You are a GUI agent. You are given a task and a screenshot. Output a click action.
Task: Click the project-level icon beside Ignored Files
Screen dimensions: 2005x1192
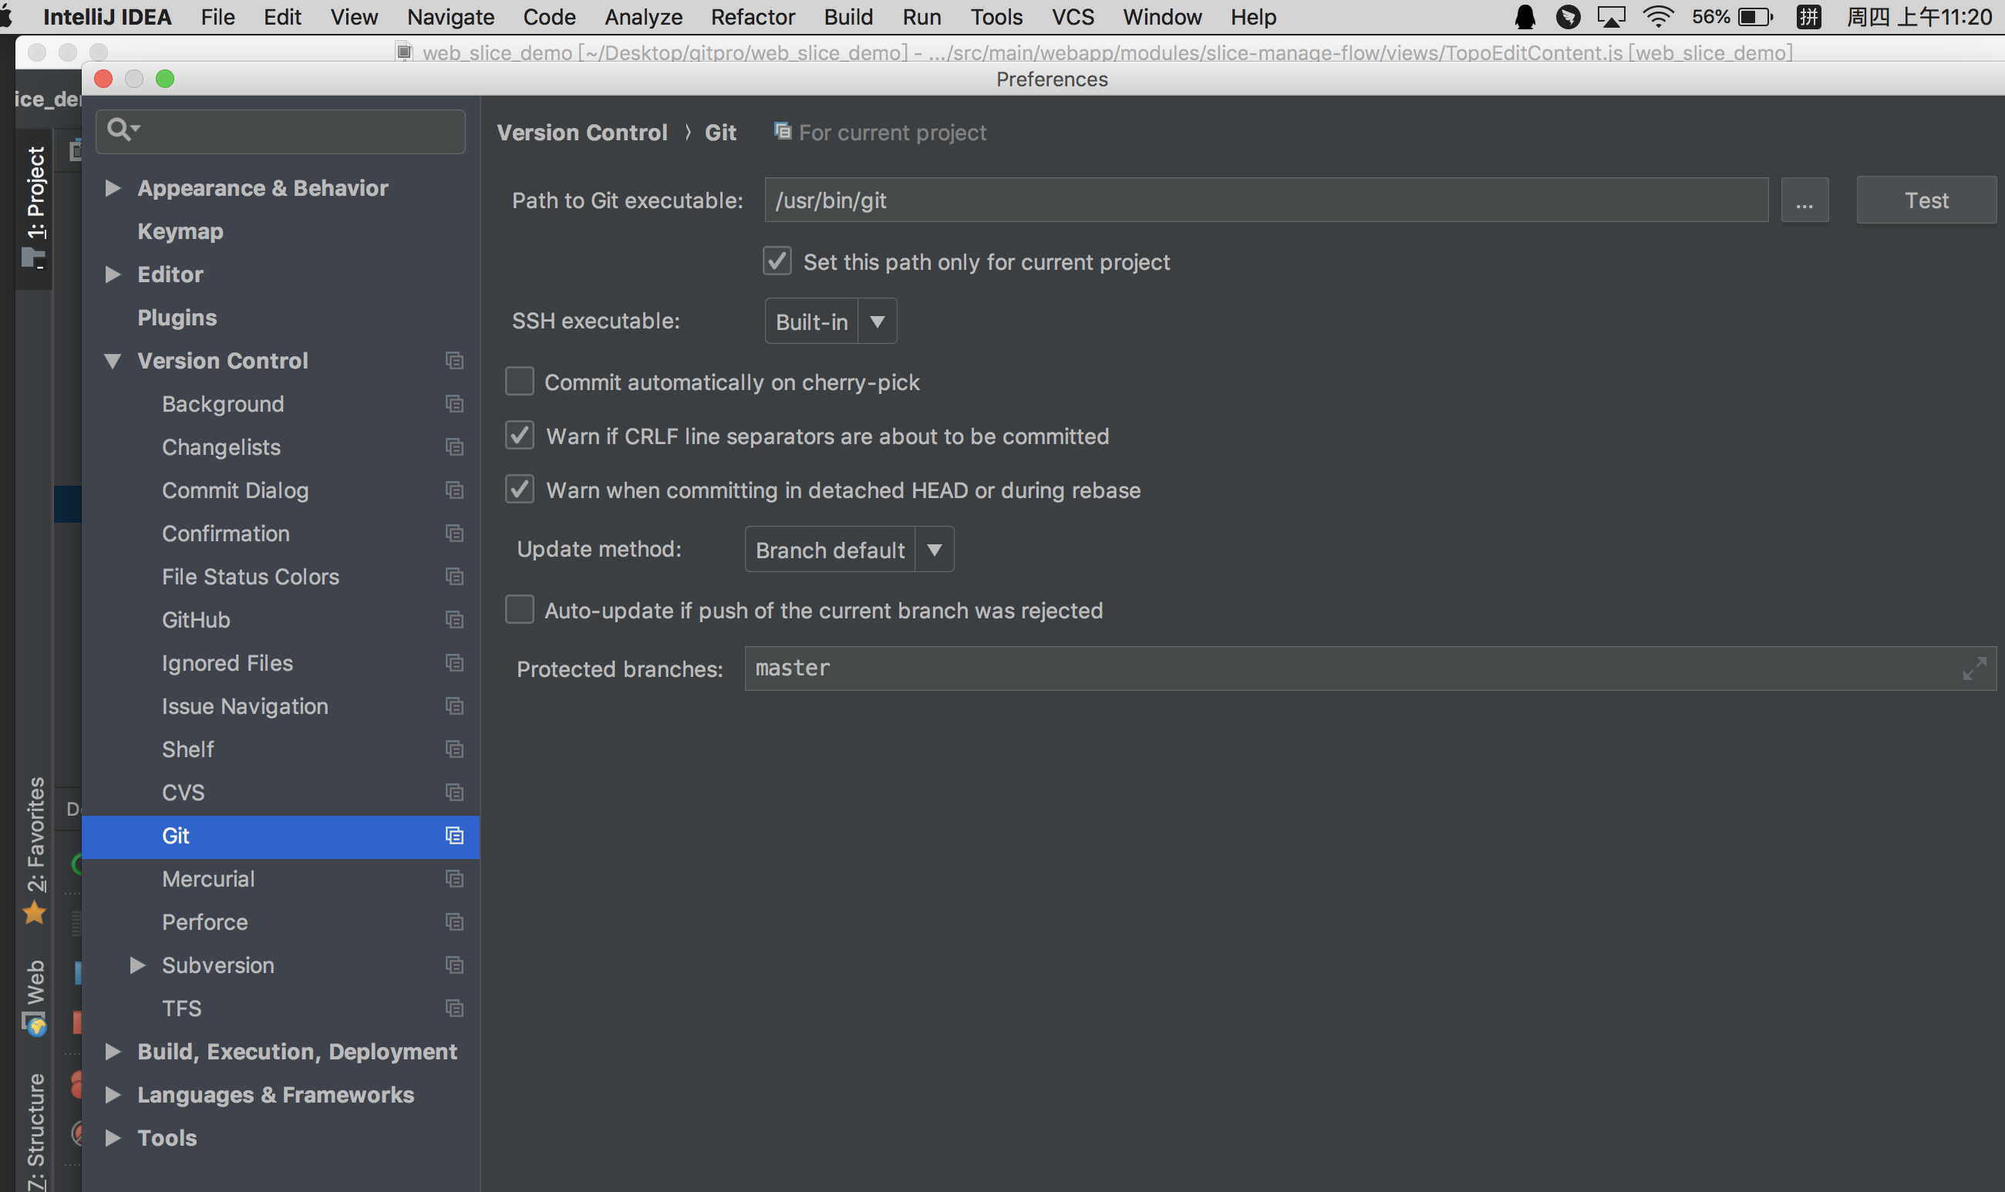click(455, 662)
